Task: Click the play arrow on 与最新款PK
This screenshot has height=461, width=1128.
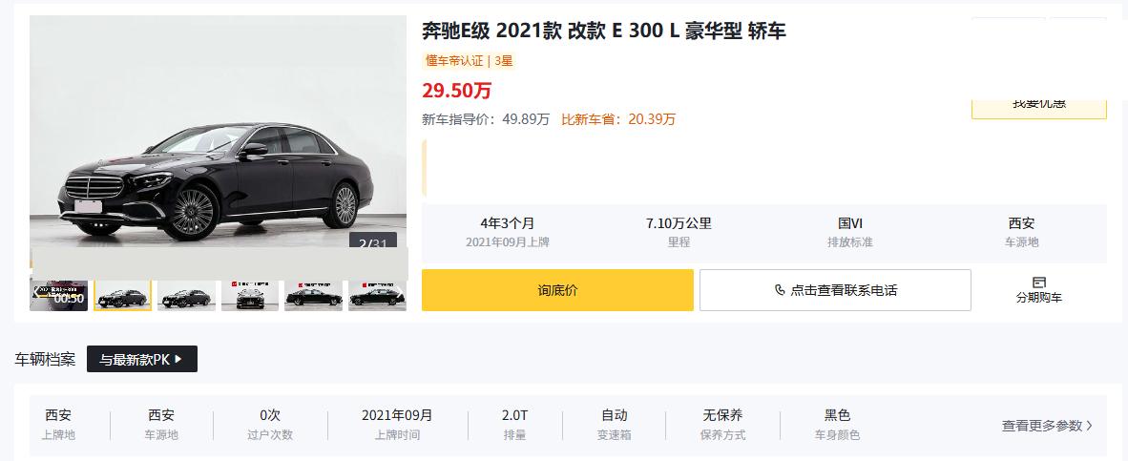Action: [178, 359]
